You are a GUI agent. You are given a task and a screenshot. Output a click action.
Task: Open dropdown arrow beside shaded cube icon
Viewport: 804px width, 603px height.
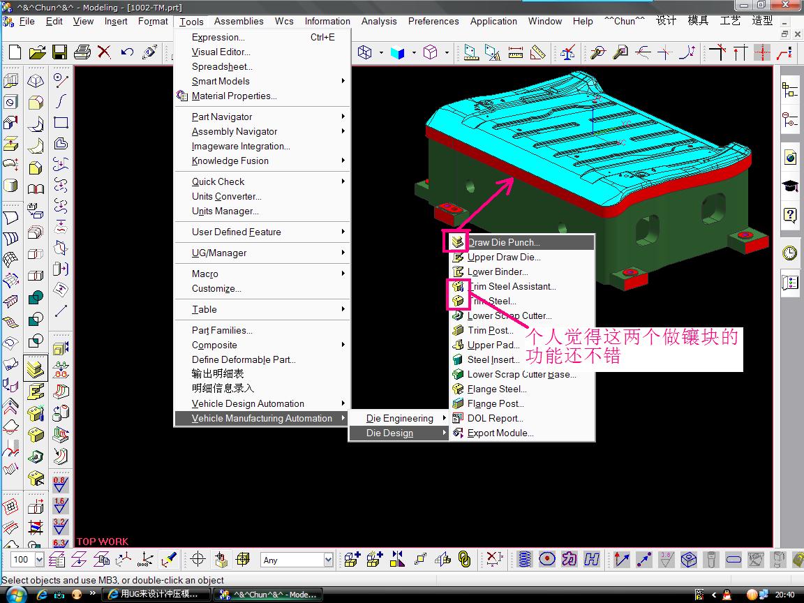tap(414, 52)
